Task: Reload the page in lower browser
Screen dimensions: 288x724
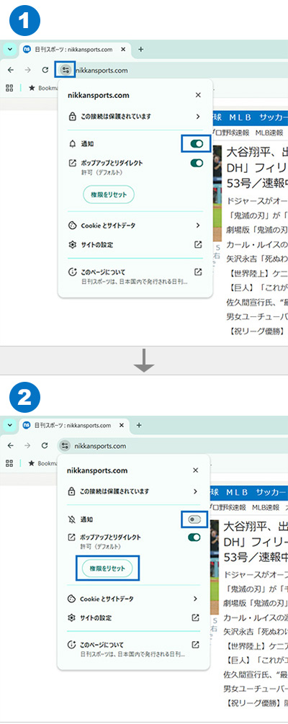Action: [x=45, y=446]
